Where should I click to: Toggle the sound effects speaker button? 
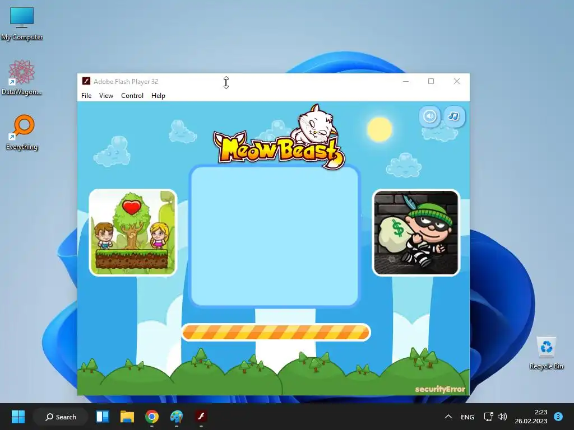(430, 116)
